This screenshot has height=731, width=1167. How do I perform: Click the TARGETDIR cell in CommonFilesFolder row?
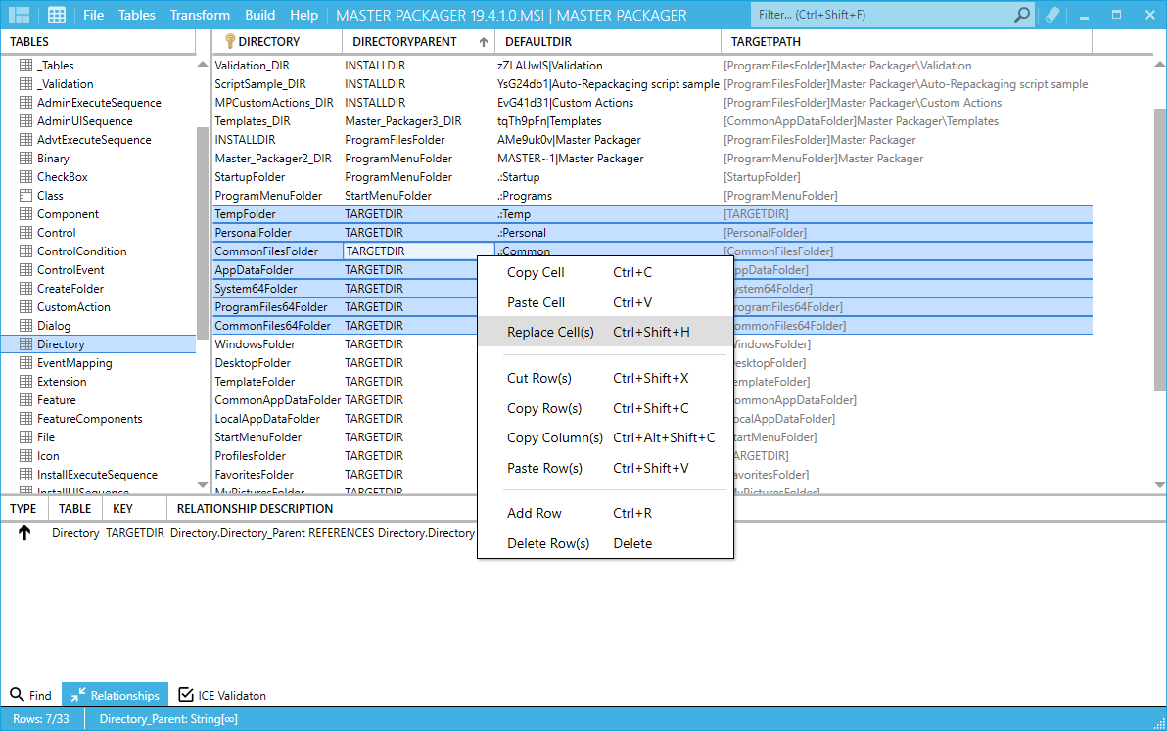click(418, 251)
